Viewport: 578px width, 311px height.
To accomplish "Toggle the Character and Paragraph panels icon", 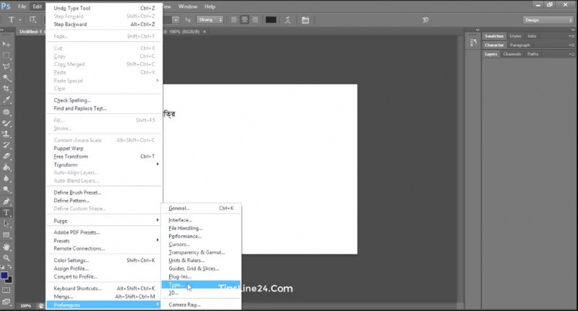I will tap(305, 20).
